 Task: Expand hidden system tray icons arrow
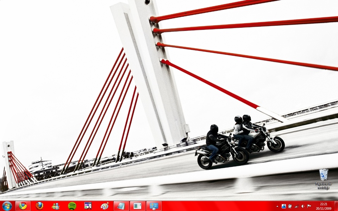click(x=277, y=206)
